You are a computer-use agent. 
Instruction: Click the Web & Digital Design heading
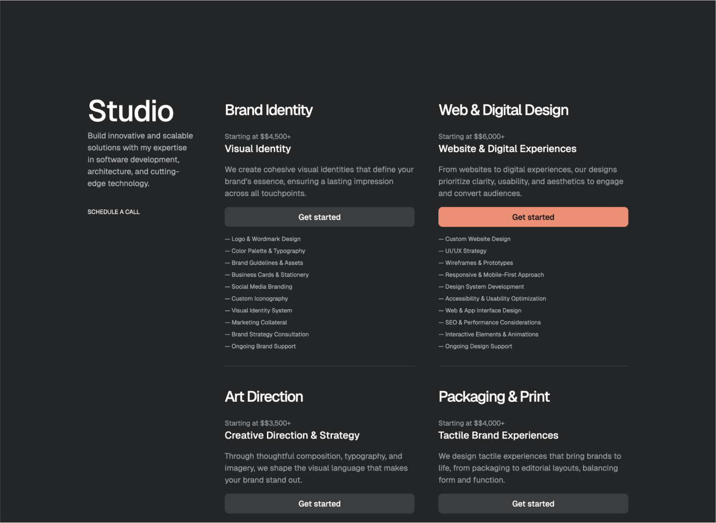pyautogui.click(x=504, y=110)
